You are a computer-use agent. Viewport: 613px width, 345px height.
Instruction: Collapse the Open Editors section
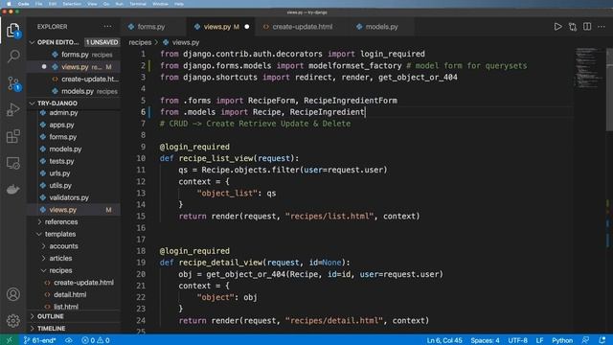tap(57, 42)
